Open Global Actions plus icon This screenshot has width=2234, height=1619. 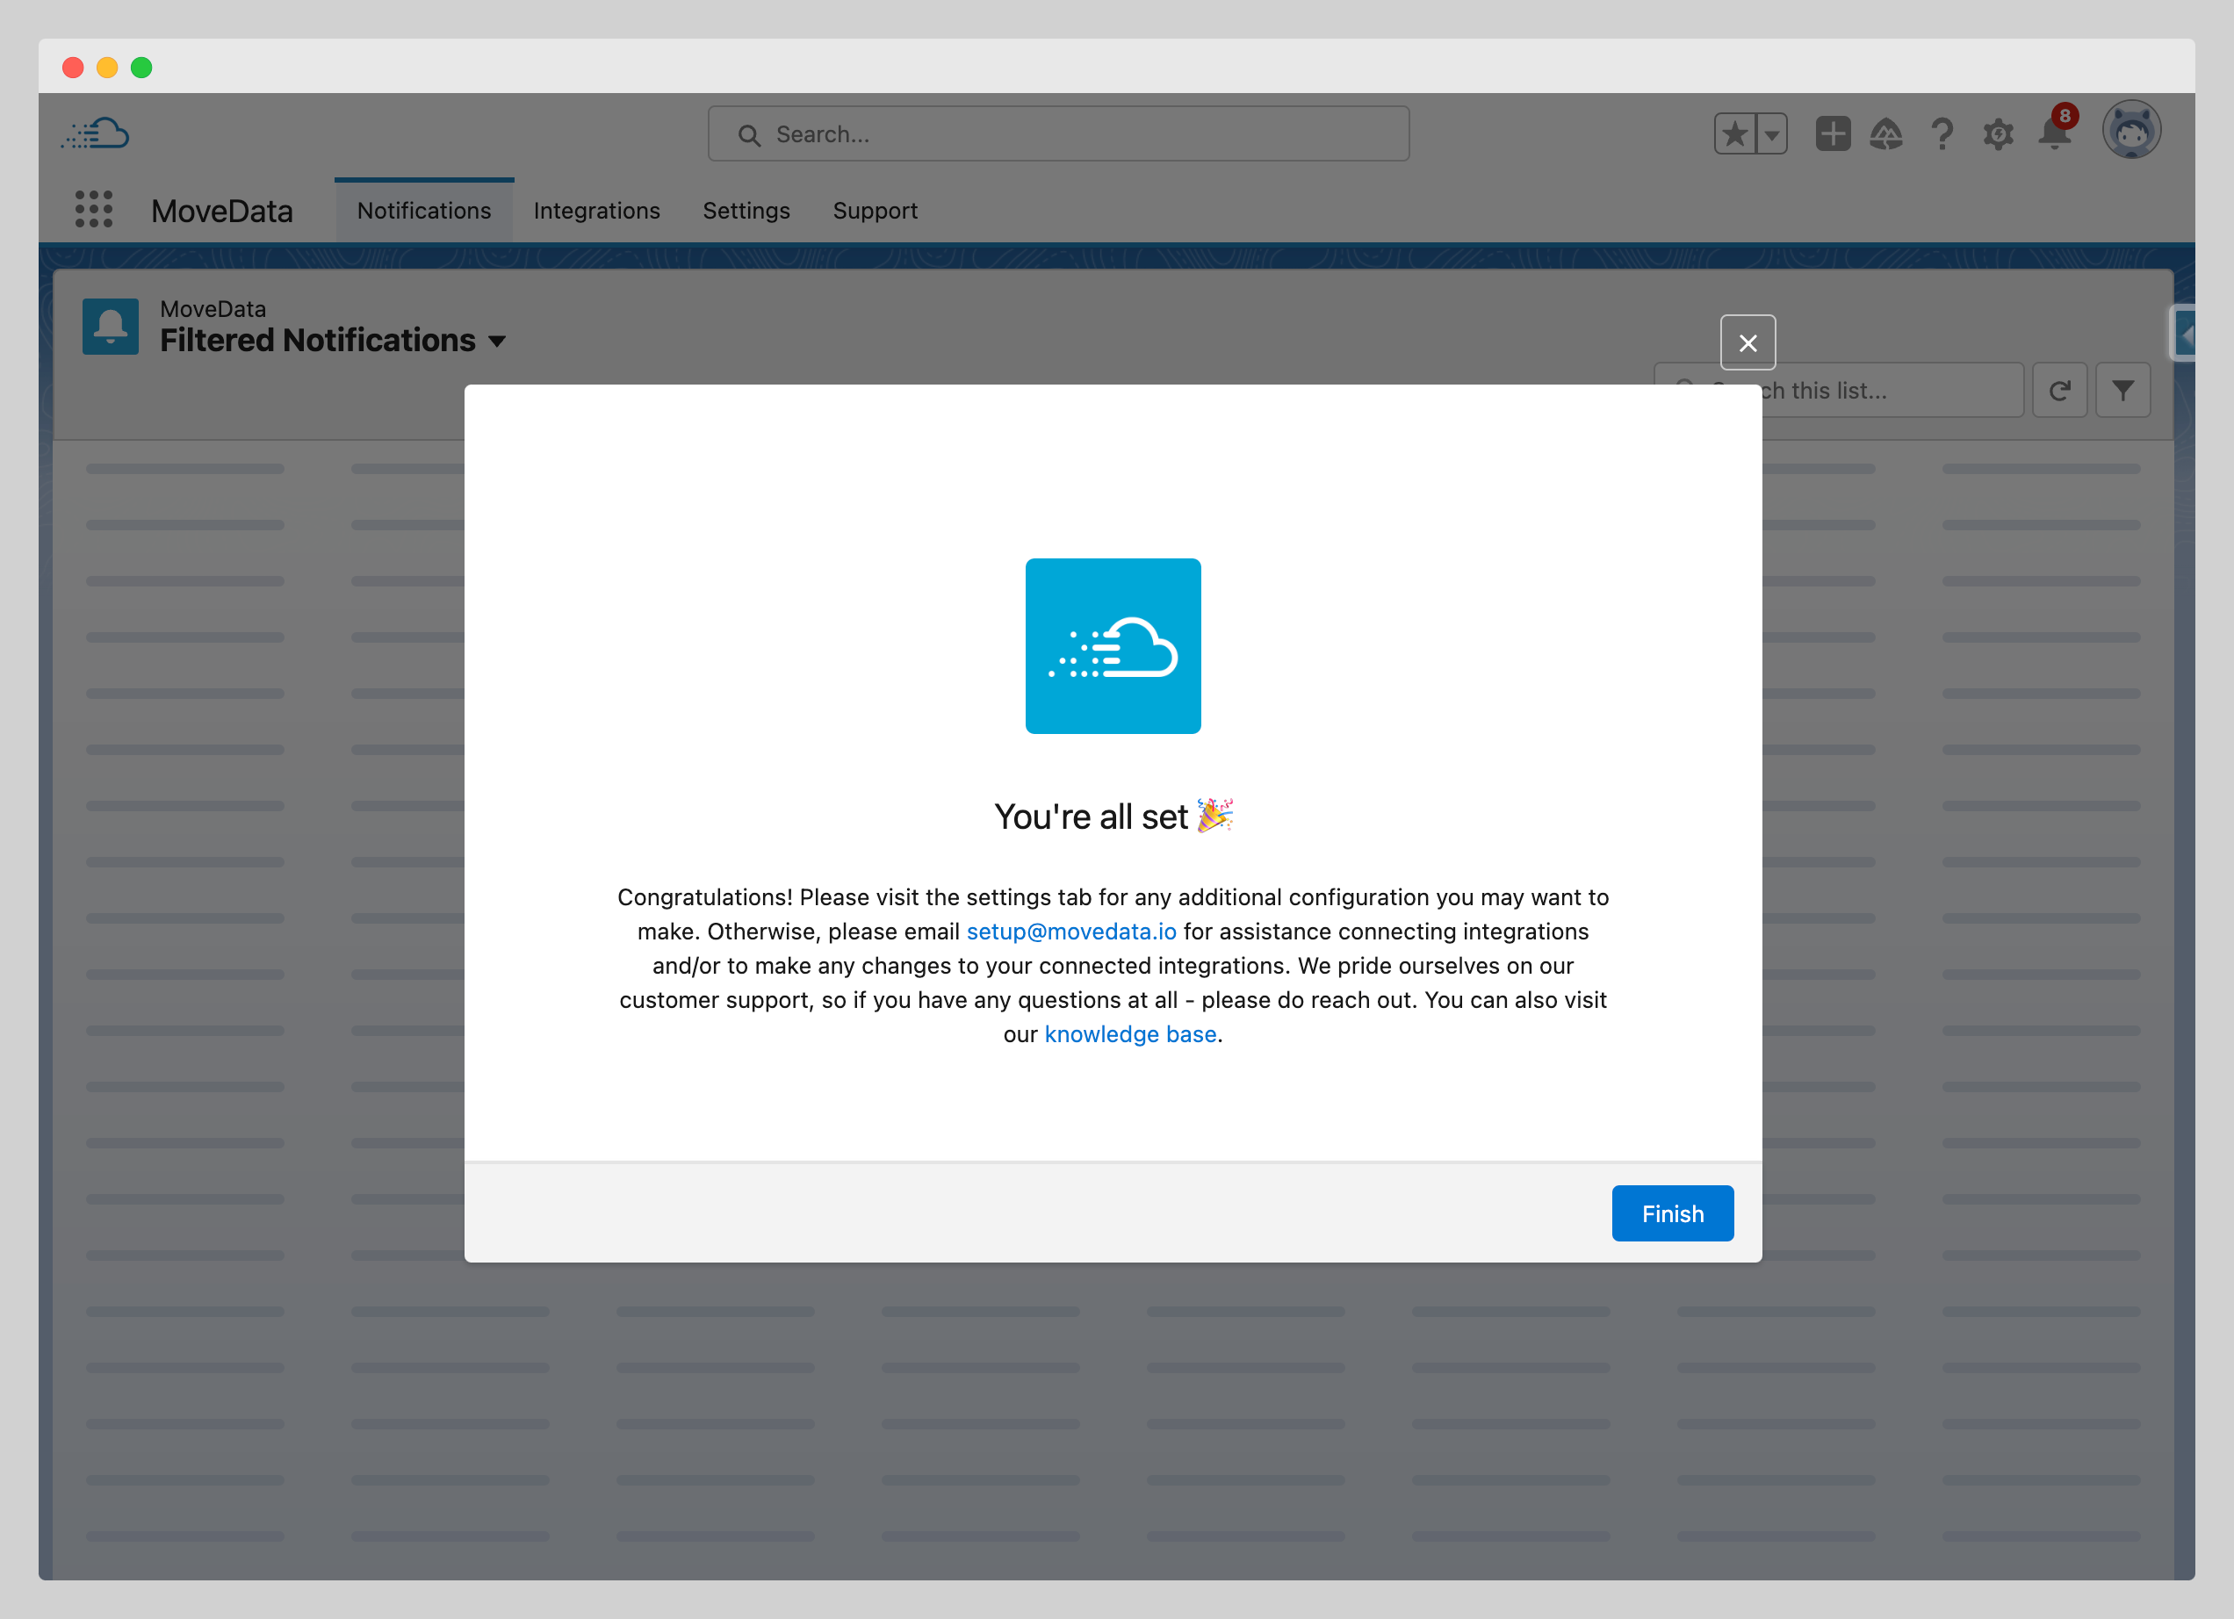tap(1832, 134)
